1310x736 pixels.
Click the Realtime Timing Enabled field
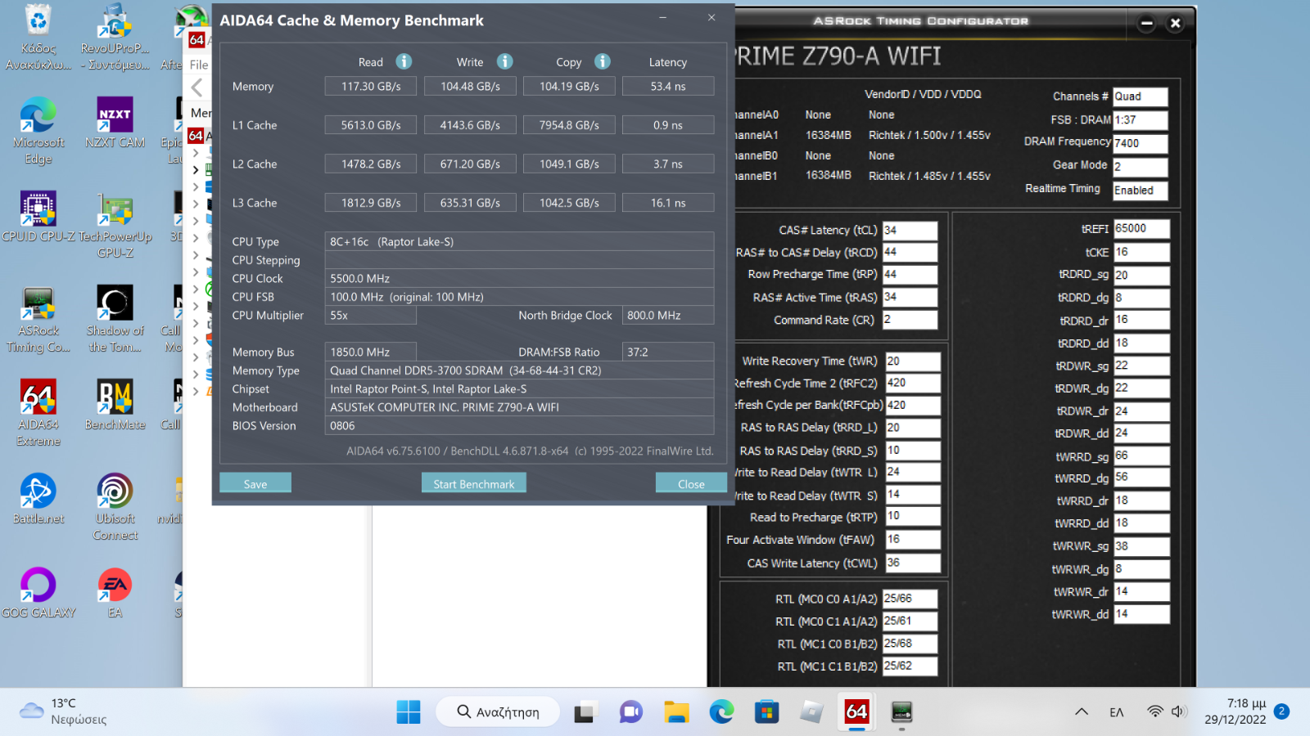[x=1141, y=191]
